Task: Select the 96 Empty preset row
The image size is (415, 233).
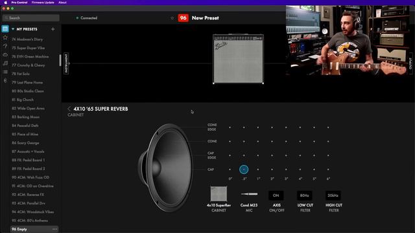Action: point(34,229)
